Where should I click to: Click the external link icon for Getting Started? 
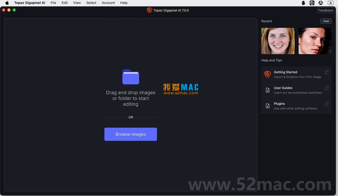click(327, 72)
